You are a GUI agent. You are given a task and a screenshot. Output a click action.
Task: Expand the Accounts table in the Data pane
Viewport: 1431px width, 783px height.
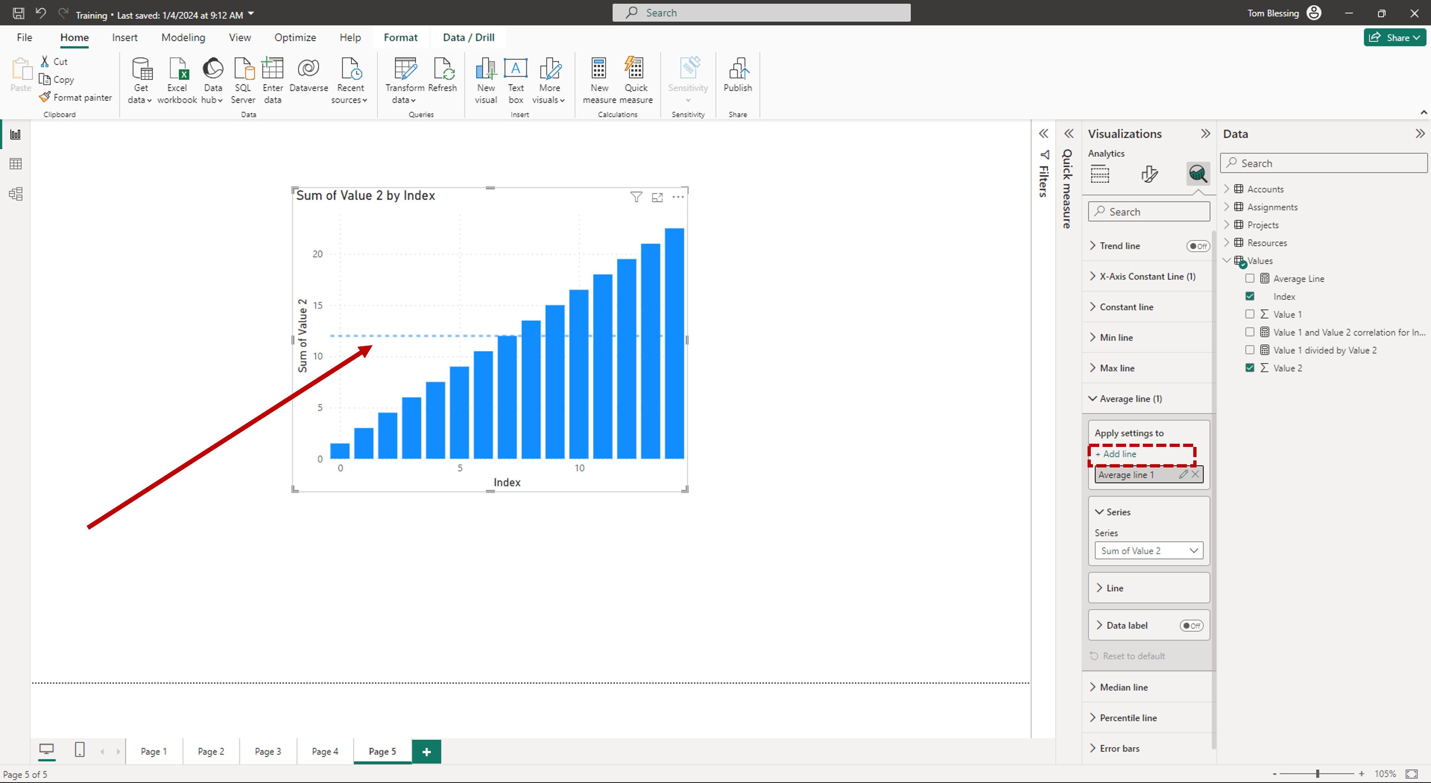pos(1226,188)
